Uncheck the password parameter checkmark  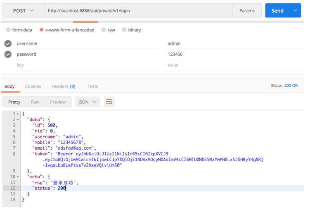point(8,54)
